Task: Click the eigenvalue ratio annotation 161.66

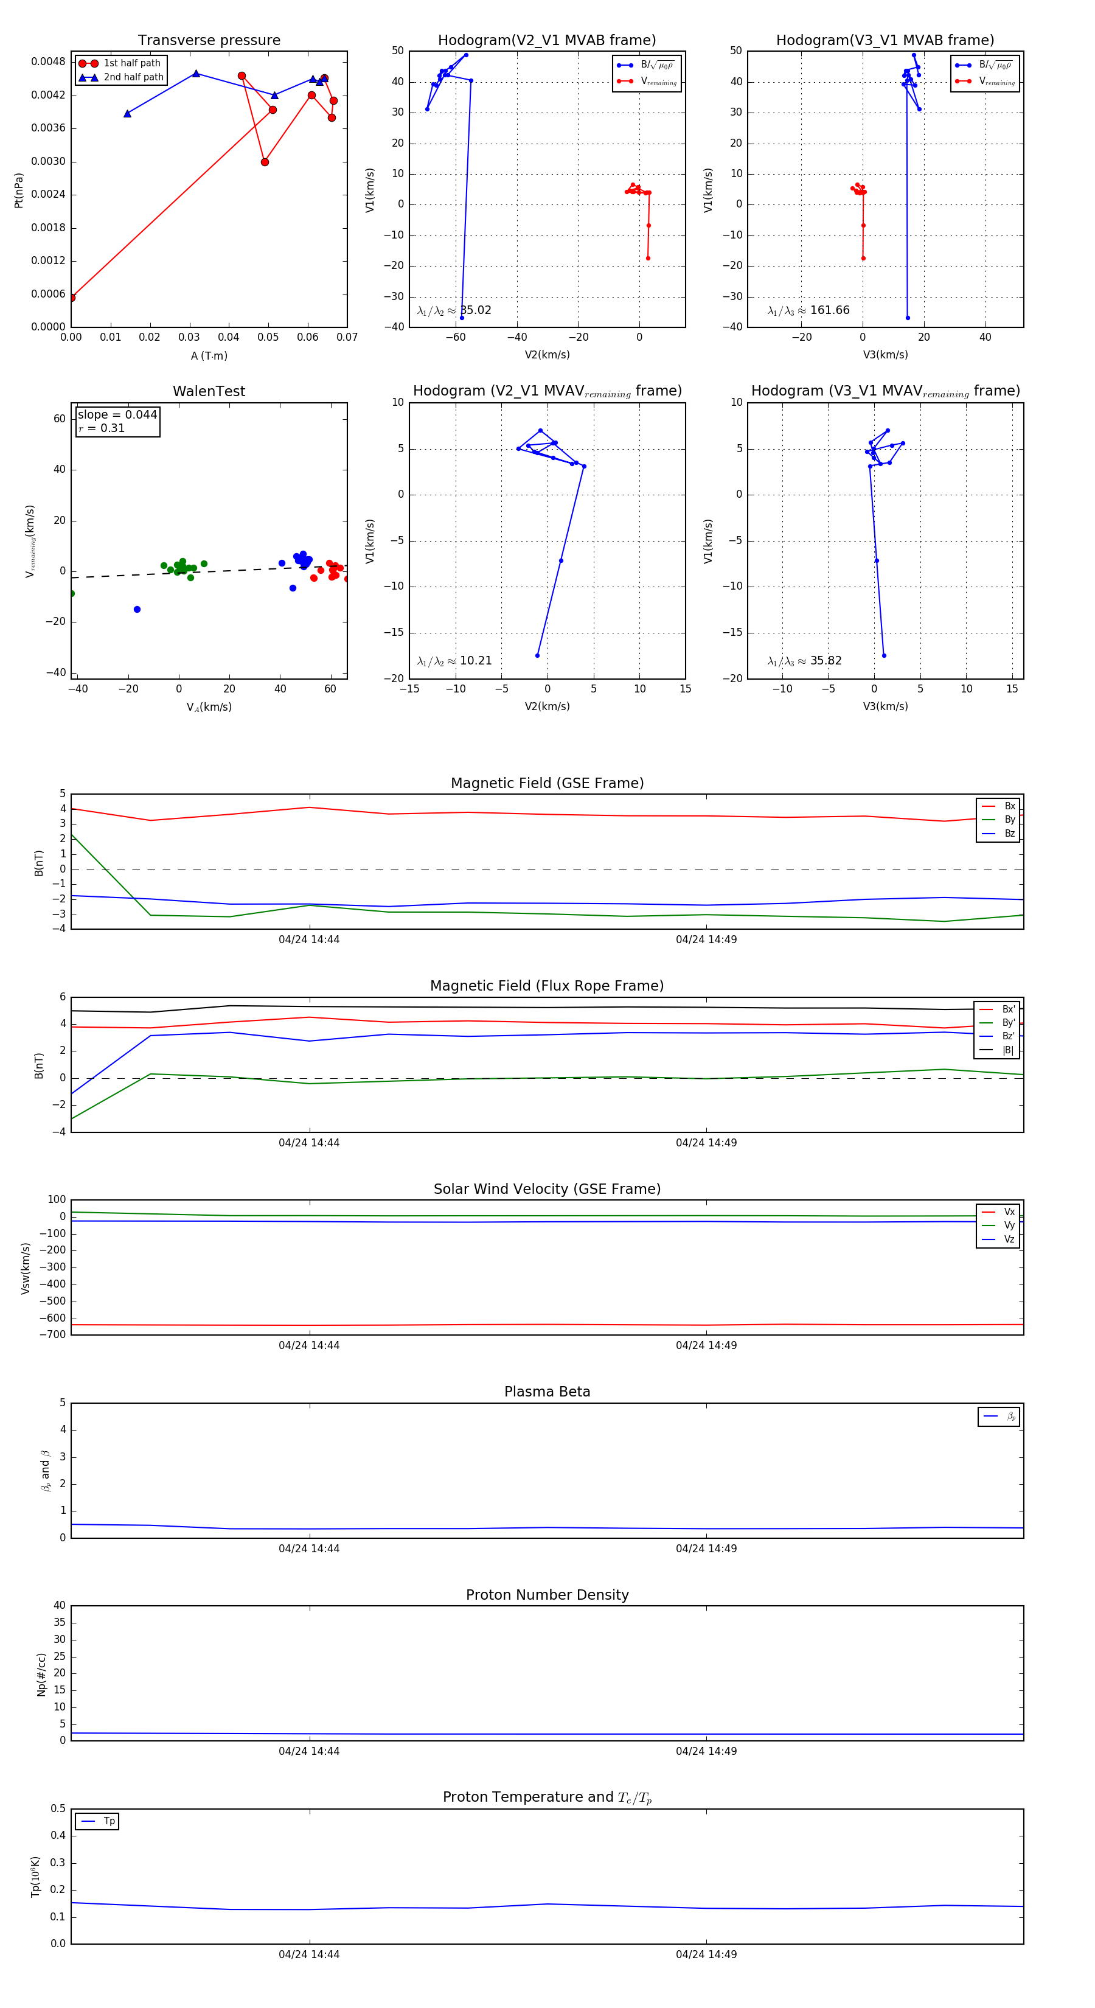Action: [x=808, y=310]
